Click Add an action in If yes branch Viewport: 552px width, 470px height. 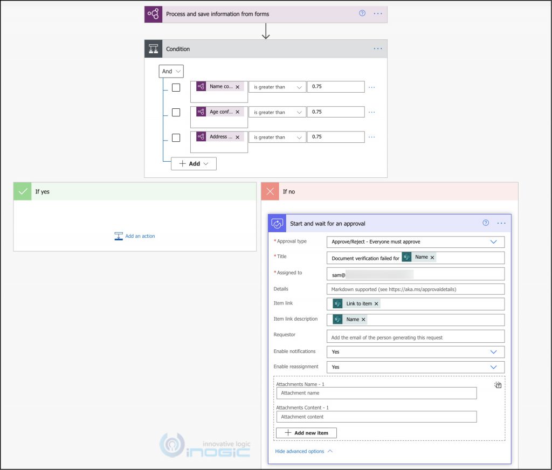point(134,236)
